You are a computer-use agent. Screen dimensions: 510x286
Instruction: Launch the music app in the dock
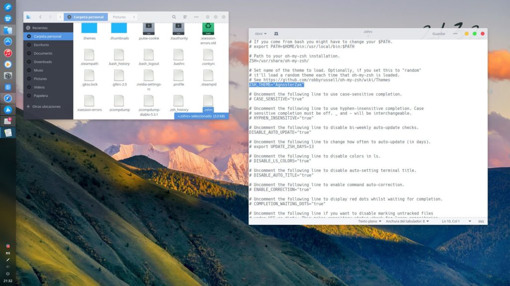click(x=8, y=53)
